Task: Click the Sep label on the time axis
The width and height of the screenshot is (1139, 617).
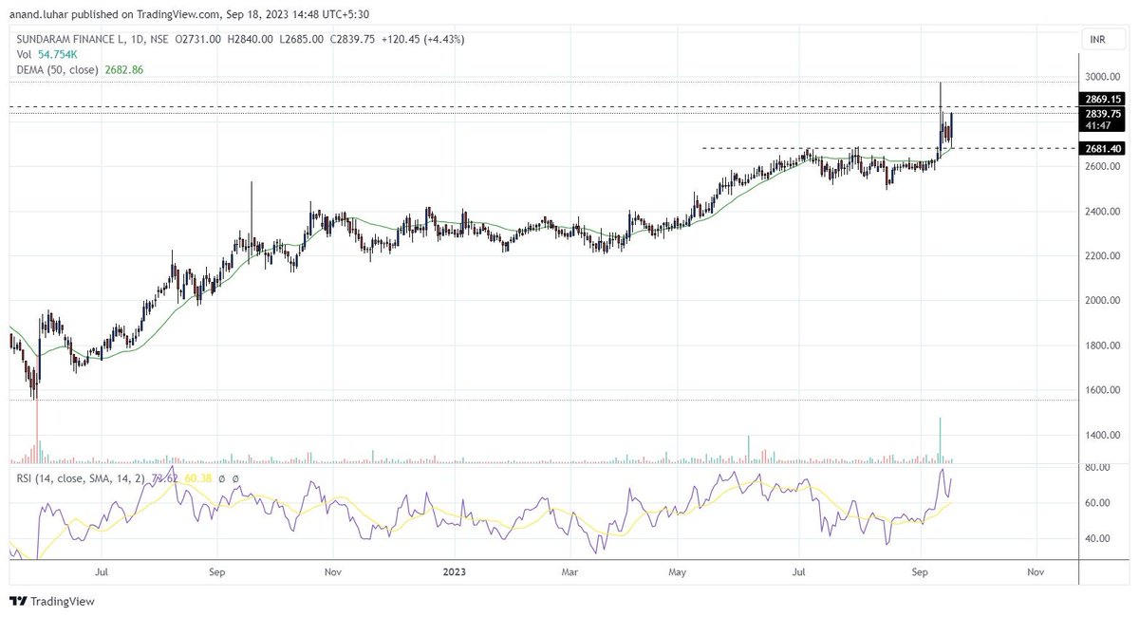Action: [216, 571]
